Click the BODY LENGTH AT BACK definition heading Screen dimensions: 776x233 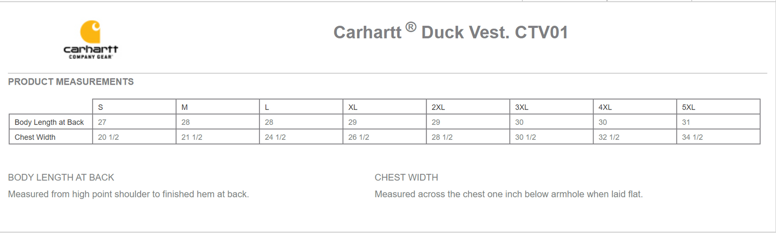[x=61, y=177]
